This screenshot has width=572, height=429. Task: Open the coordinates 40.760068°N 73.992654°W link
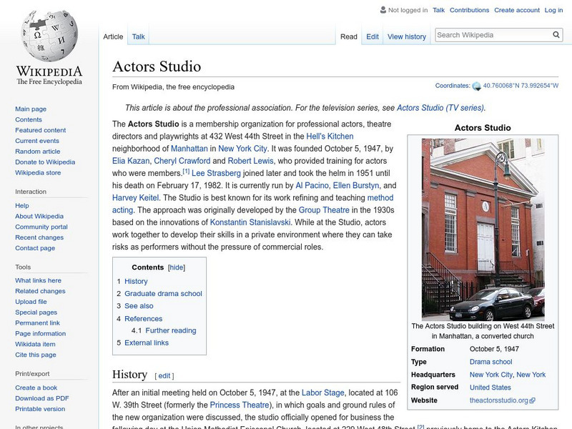(521, 86)
